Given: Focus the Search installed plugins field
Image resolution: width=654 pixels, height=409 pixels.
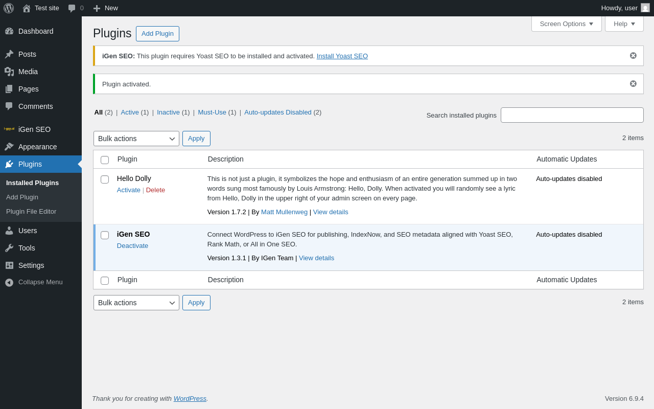Looking at the screenshot, I should [572, 115].
